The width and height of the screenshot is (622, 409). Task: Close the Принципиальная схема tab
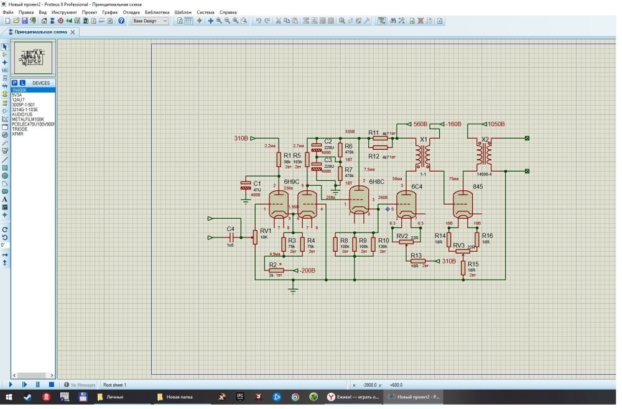click(x=73, y=32)
